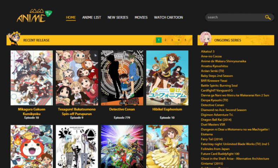Open Arslan Senki (TV) link
Viewport: 278px width, 168px height.
[212, 71]
